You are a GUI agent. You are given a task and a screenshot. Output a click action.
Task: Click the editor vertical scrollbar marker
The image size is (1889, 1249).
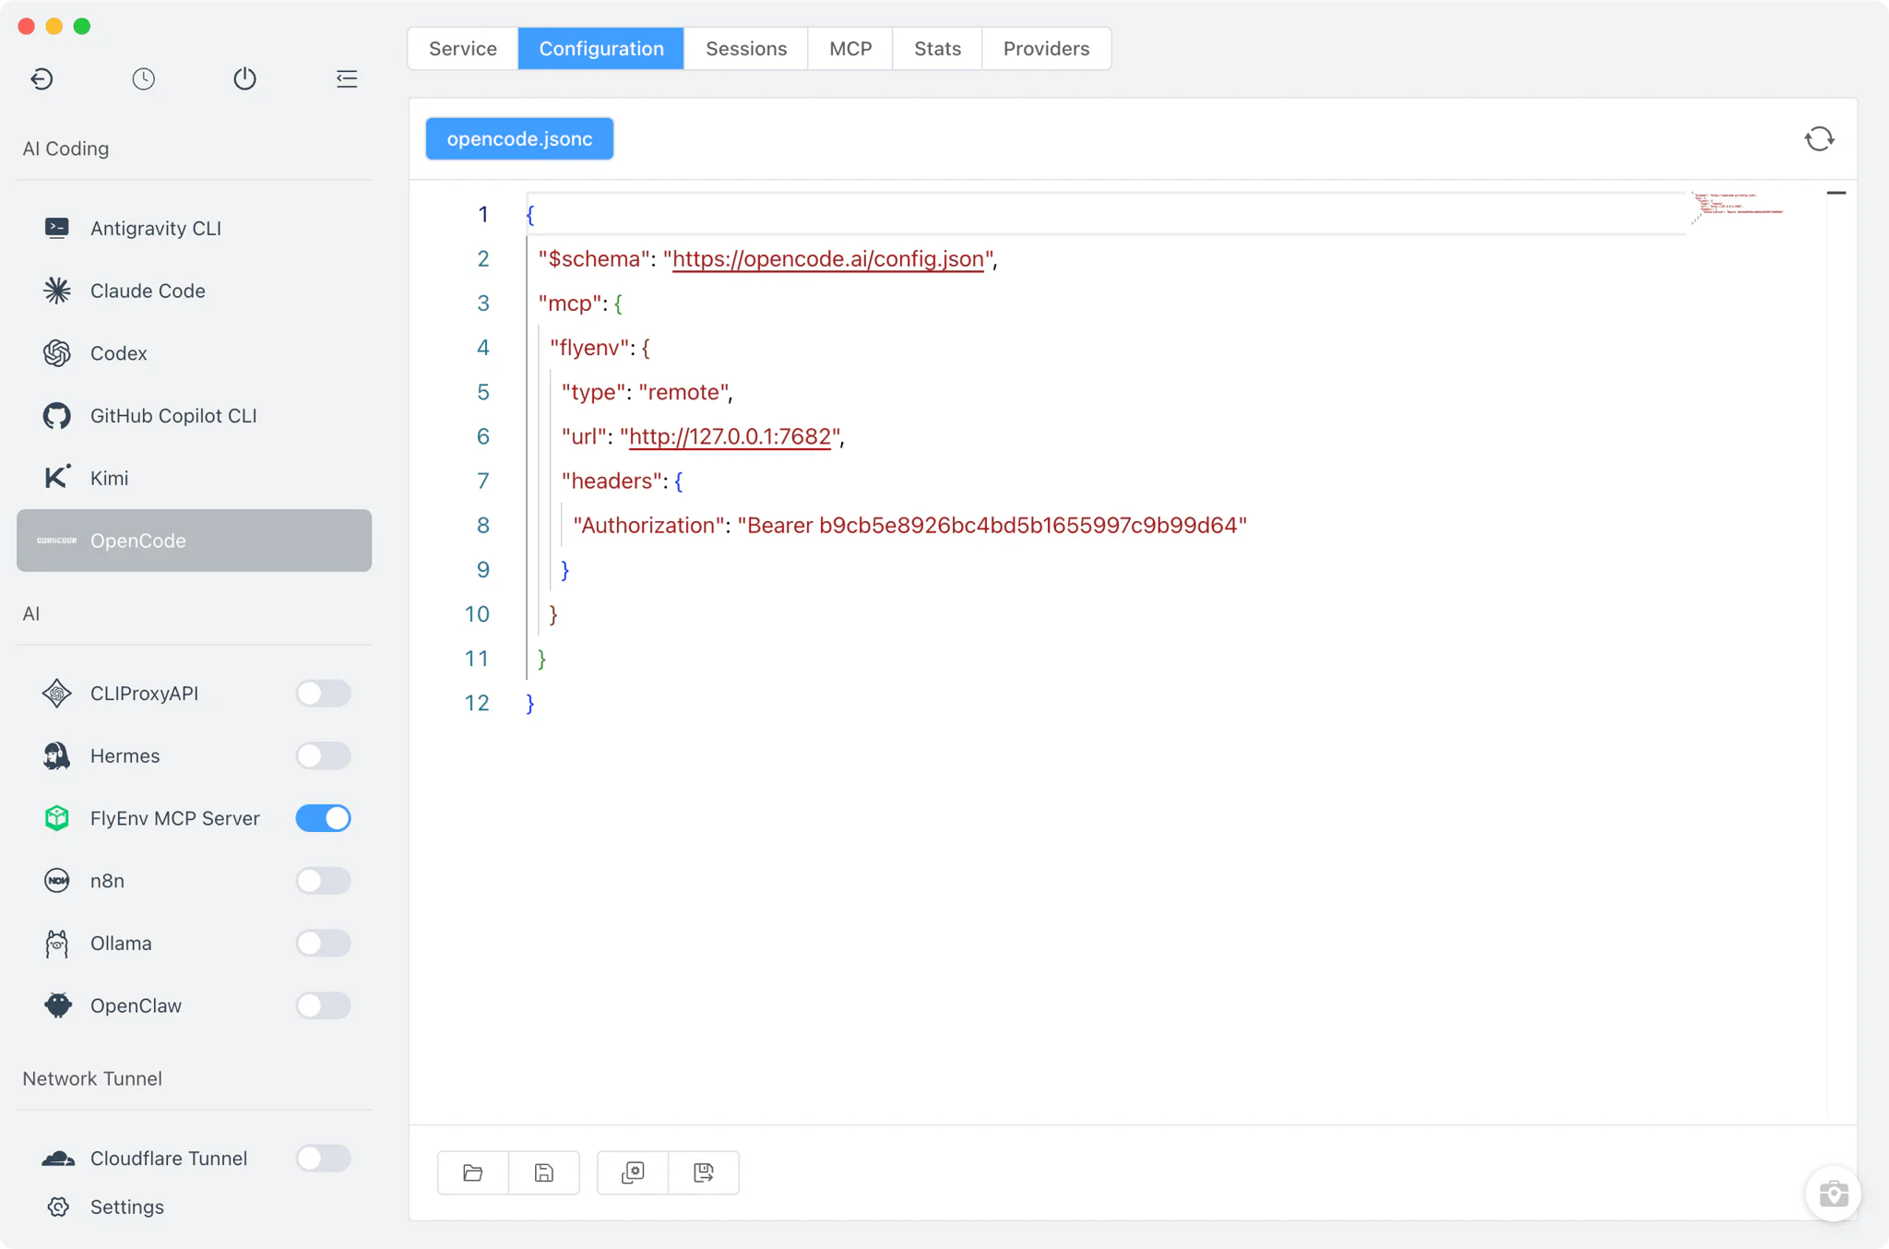pyautogui.click(x=1836, y=193)
